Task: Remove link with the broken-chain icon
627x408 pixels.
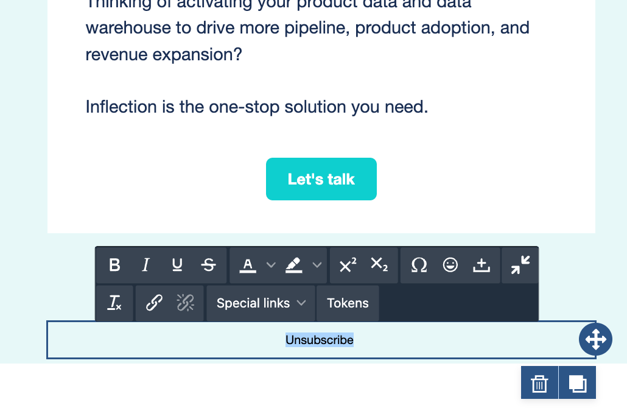Action: pyautogui.click(x=186, y=303)
